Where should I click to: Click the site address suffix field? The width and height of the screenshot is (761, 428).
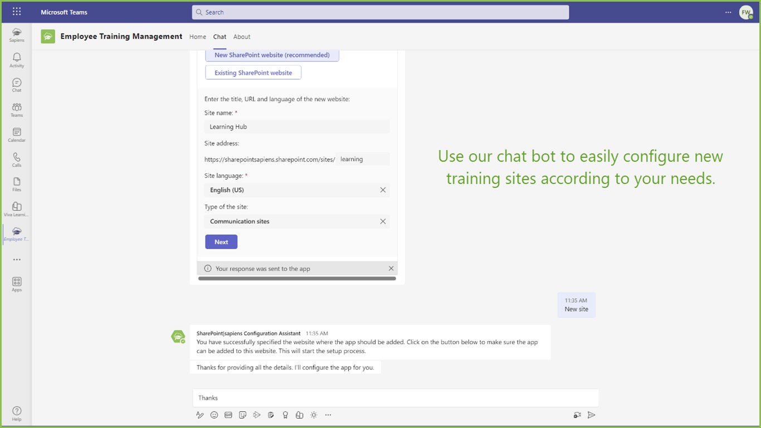tap(363, 159)
